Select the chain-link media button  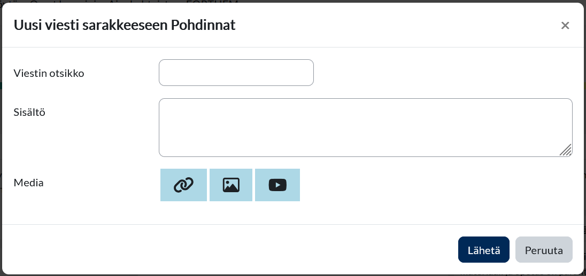pos(183,185)
